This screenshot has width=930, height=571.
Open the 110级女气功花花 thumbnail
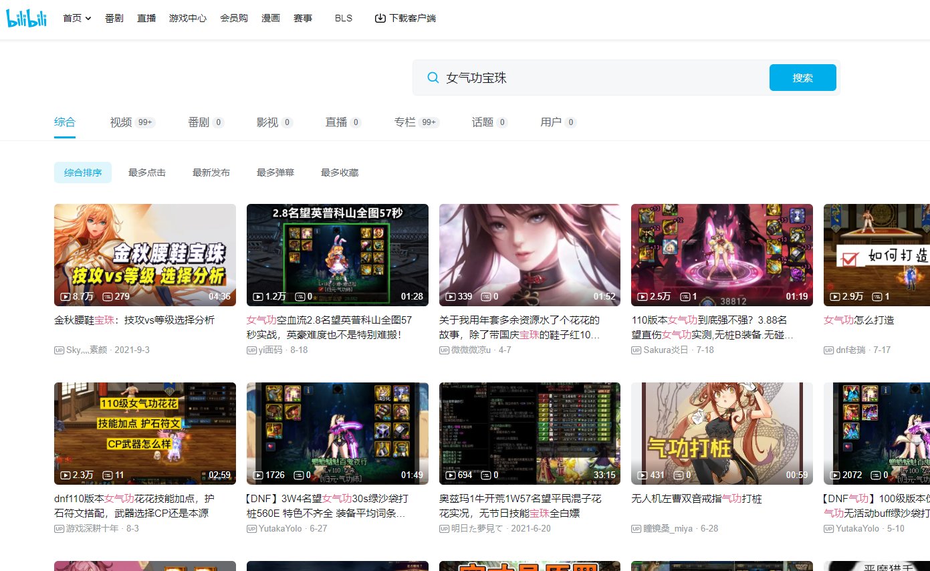(145, 433)
